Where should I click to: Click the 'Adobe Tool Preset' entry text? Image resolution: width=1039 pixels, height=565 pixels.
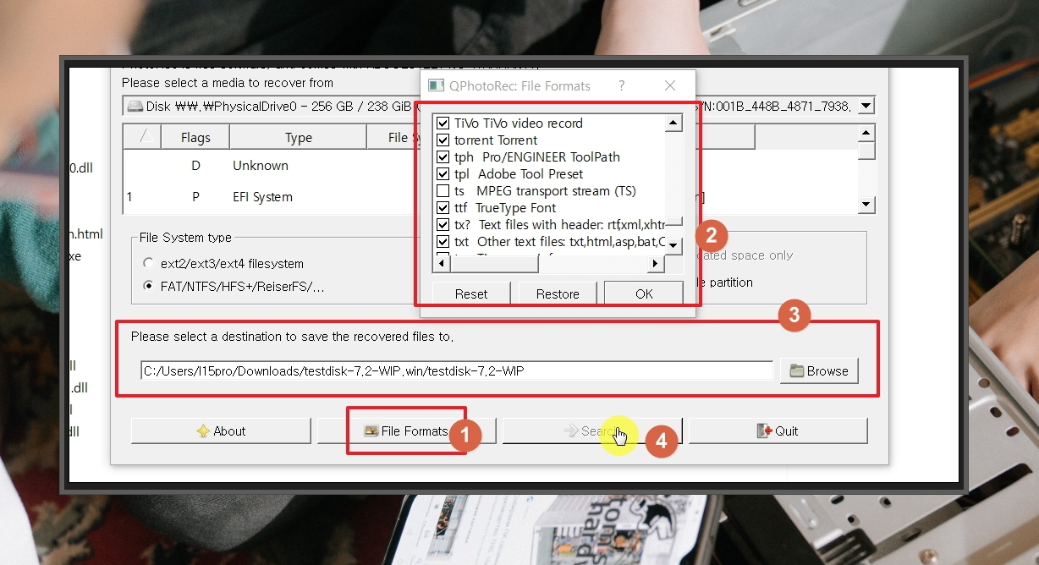click(530, 174)
